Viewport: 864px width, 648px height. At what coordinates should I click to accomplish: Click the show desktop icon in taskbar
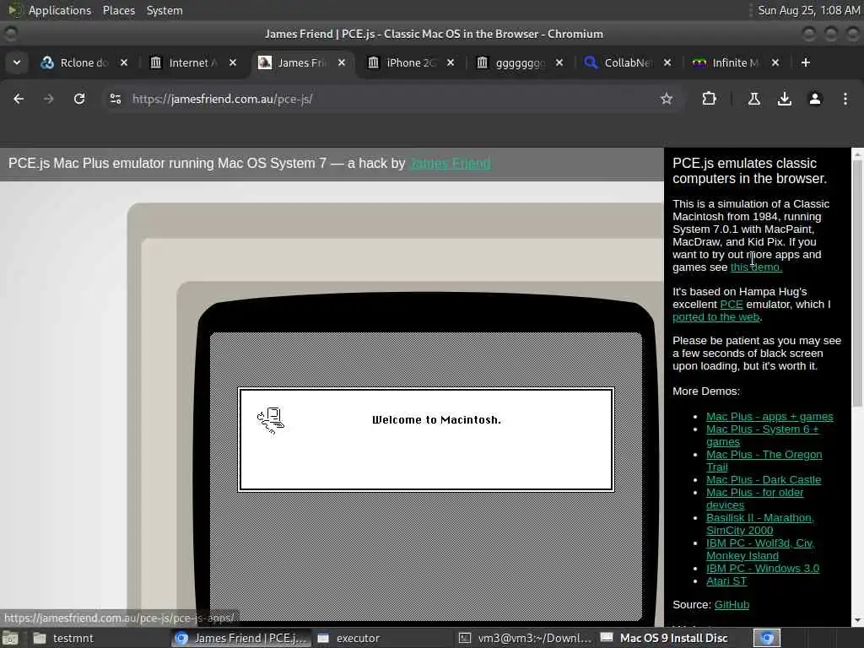(10, 638)
